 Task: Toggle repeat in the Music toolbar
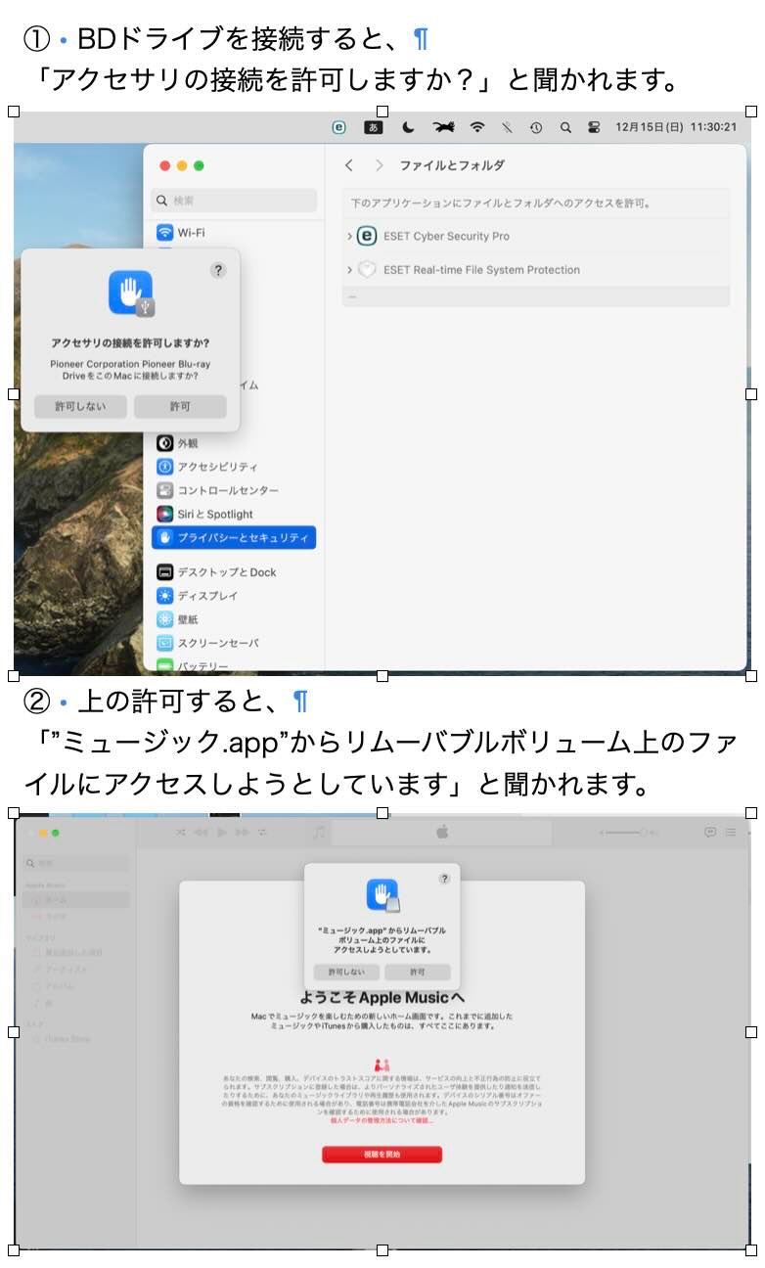click(x=262, y=832)
